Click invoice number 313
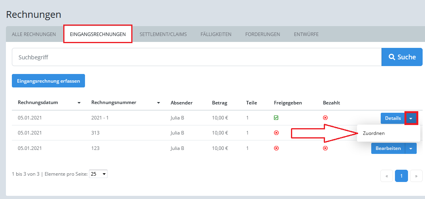 pyautogui.click(x=95, y=133)
